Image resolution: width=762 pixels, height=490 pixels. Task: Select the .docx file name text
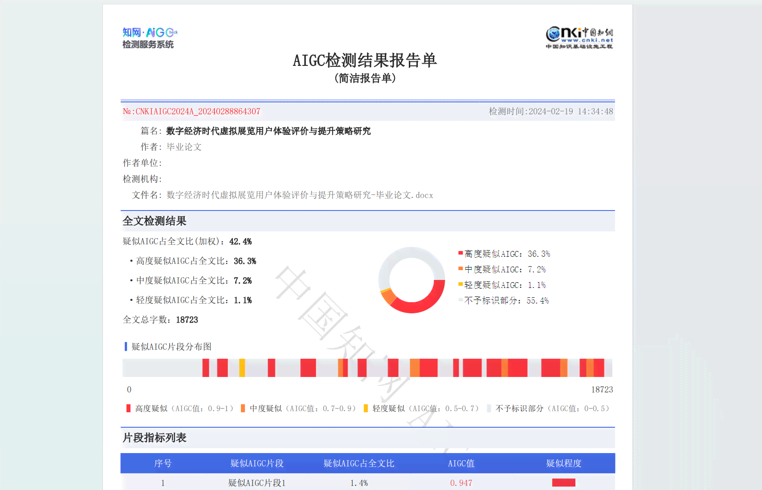tap(300, 195)
